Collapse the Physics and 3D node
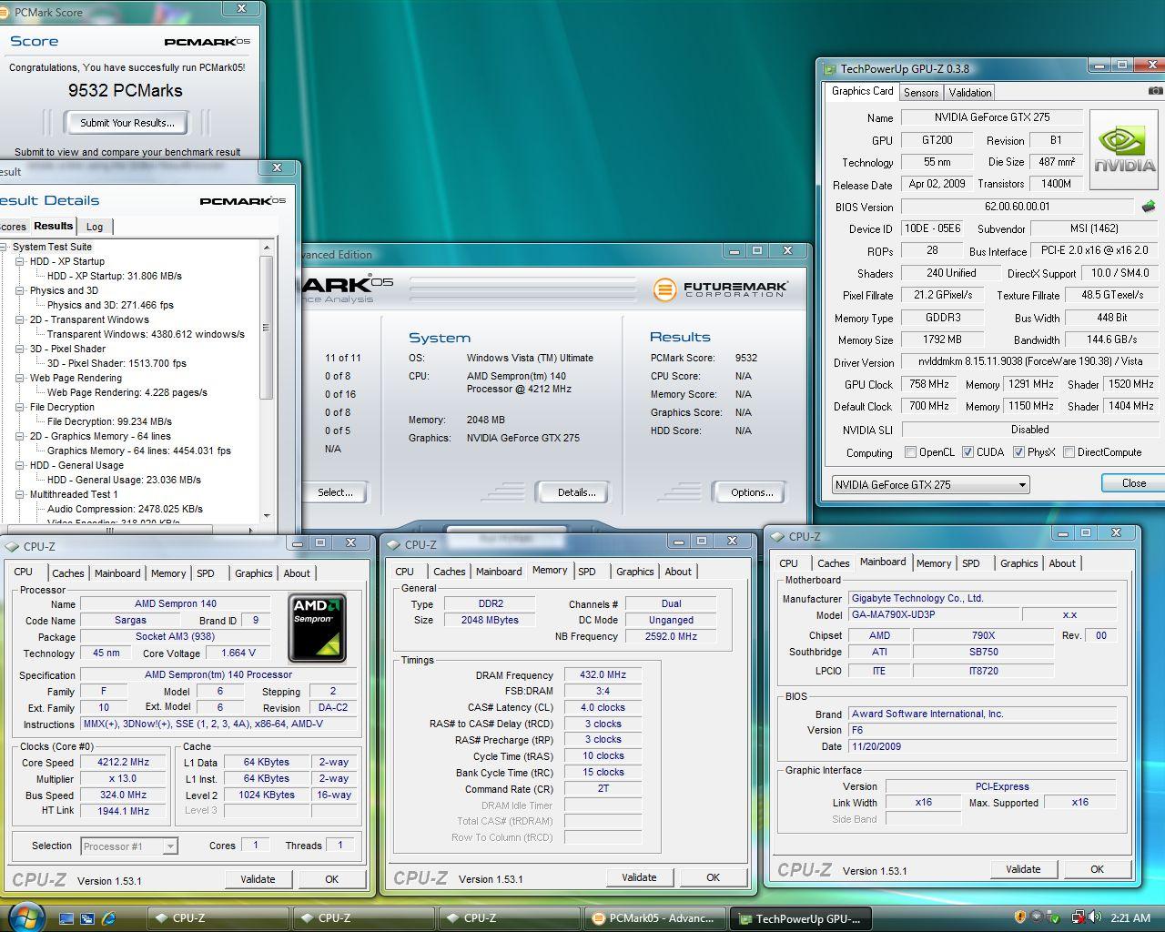 [x=20, y=290]
